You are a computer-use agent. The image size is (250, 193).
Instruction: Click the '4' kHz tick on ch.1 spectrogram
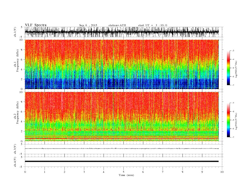[22, 69]
